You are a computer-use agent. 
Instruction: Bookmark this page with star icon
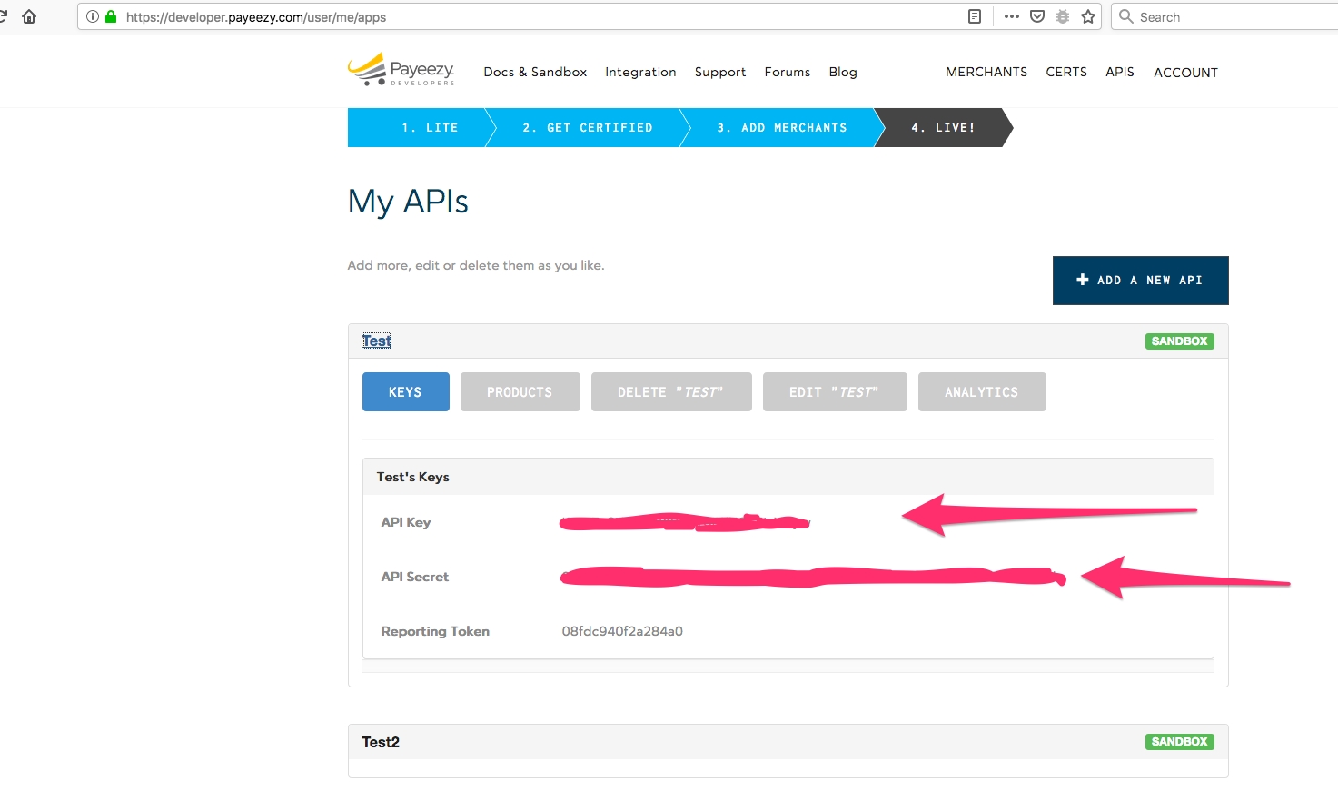point(1088,16)
